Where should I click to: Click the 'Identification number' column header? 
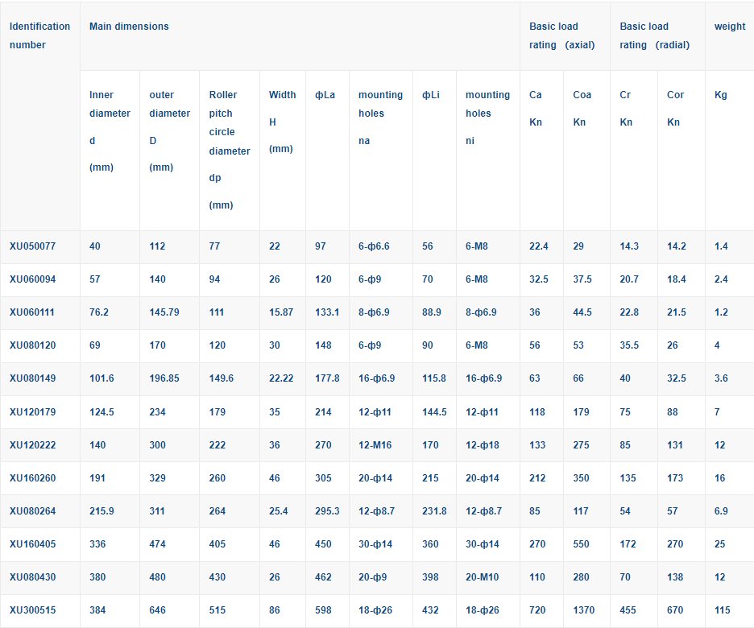click(x=39, y=35)
